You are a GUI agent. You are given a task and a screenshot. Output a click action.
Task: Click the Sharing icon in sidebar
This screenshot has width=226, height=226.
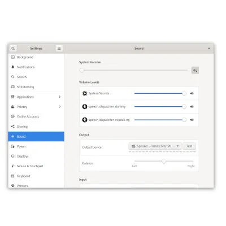13,127
